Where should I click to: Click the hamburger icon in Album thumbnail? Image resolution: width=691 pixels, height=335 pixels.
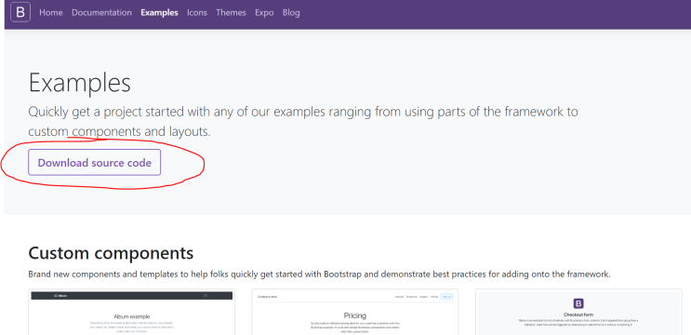tap(206, 295)
